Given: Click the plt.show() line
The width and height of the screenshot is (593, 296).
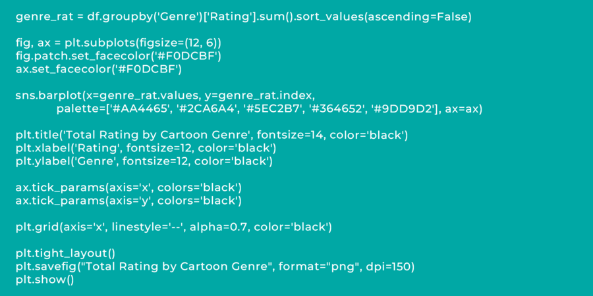Looking at the screenshot, I should (45, 280).
